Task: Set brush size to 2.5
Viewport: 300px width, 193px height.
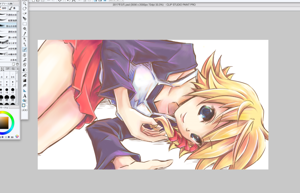Action: [13, 75]
